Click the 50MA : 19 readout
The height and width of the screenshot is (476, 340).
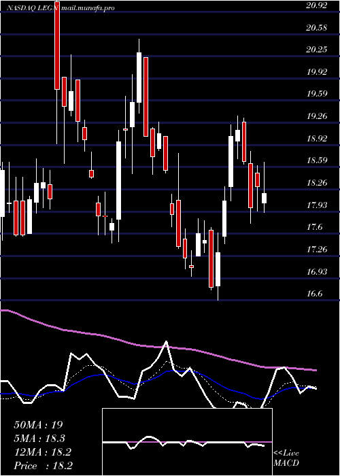[x=38, y=425]
